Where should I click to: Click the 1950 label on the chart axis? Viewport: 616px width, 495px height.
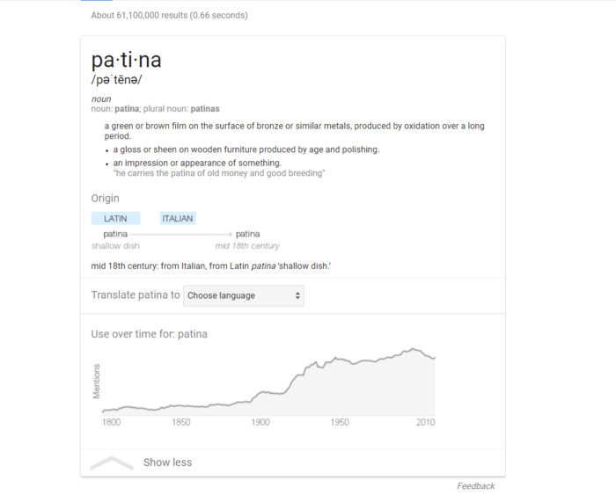pyautogui.click(x=340, y=422)
